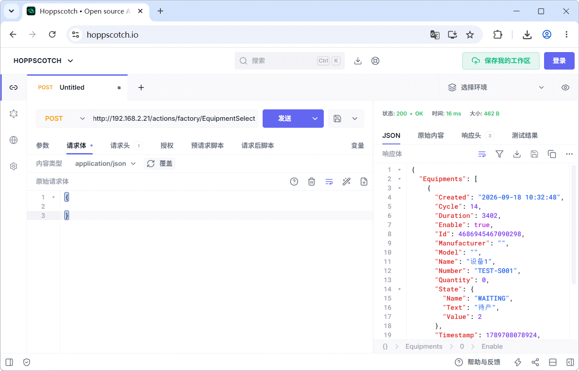The height and width of the screenshot is (371, 579).
Task: Switch to the 请求后脚本 tab
Action: pos(258,146)
